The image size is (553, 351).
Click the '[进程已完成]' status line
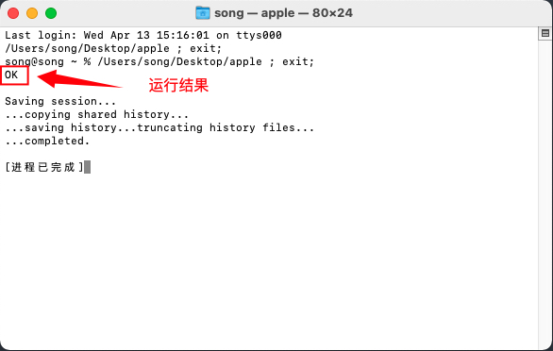point(44,167)
